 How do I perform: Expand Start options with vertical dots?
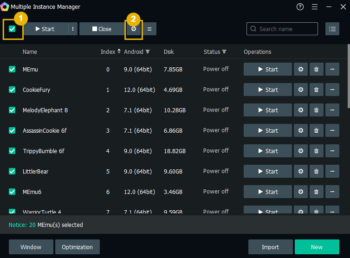(73, 29)
